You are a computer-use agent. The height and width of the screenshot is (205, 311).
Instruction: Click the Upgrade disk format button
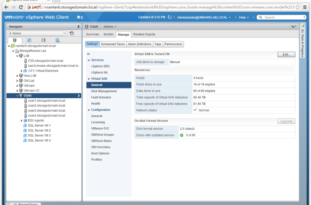(x=286, y=121)
